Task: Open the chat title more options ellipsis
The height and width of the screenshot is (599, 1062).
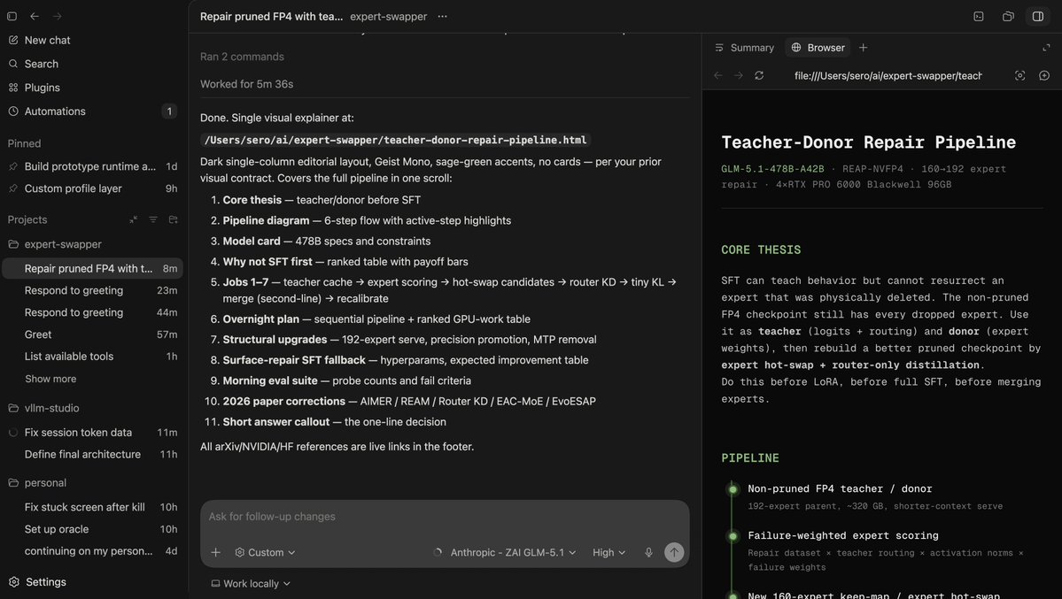Action: [442, 16]
